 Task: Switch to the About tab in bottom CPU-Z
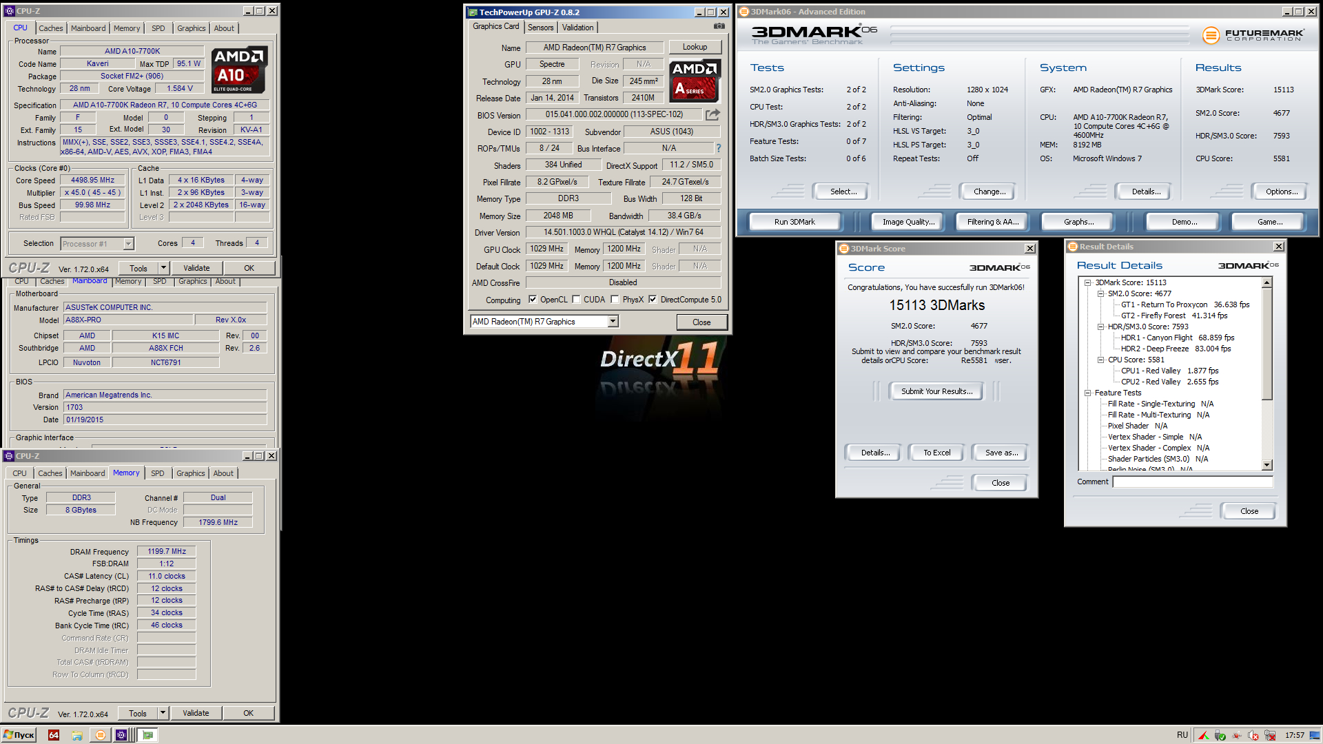tap(223, 473)
